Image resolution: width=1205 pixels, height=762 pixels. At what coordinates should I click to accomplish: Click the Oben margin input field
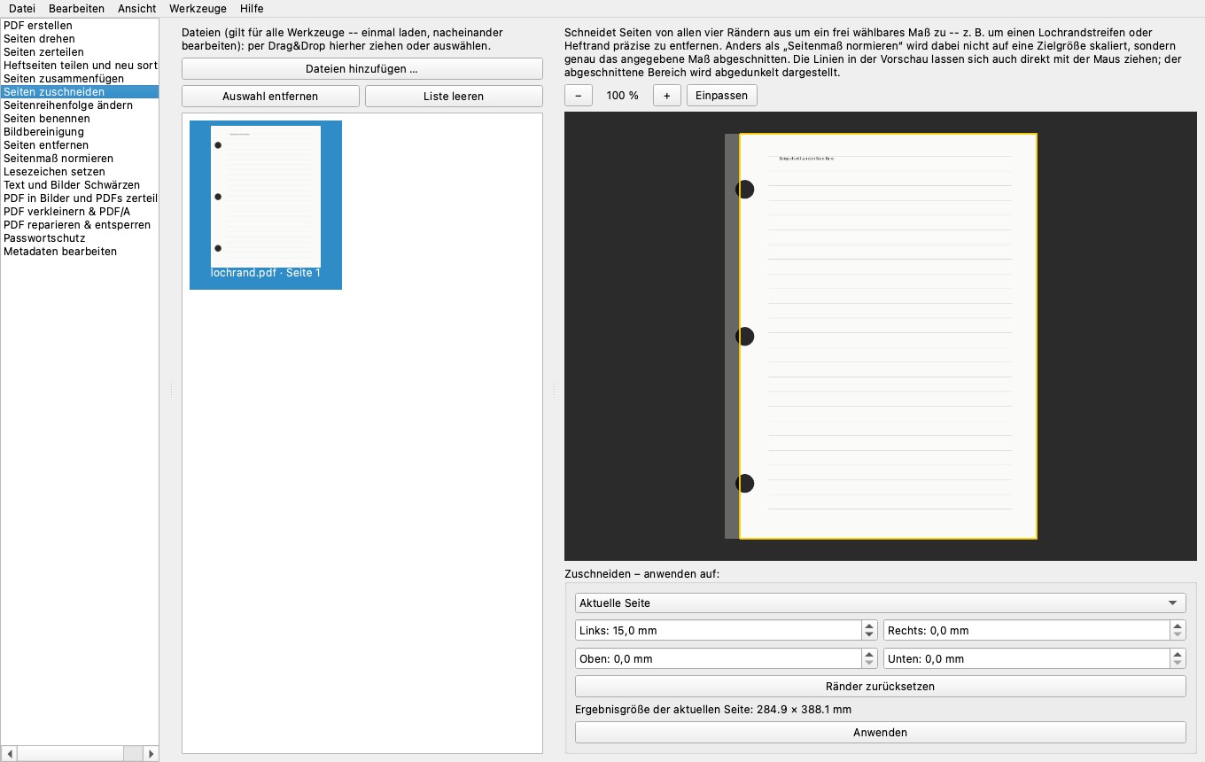coord(719,659)
